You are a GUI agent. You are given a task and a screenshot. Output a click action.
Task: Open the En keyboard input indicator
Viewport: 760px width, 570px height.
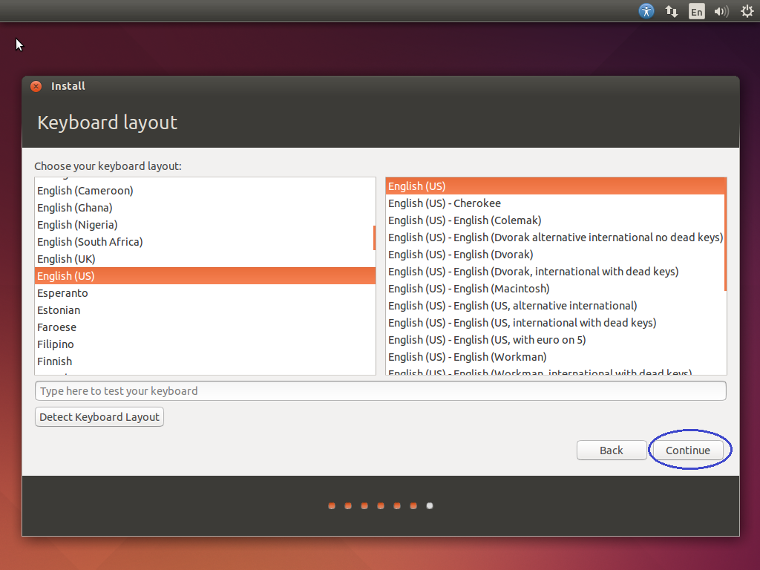point(696,11)
